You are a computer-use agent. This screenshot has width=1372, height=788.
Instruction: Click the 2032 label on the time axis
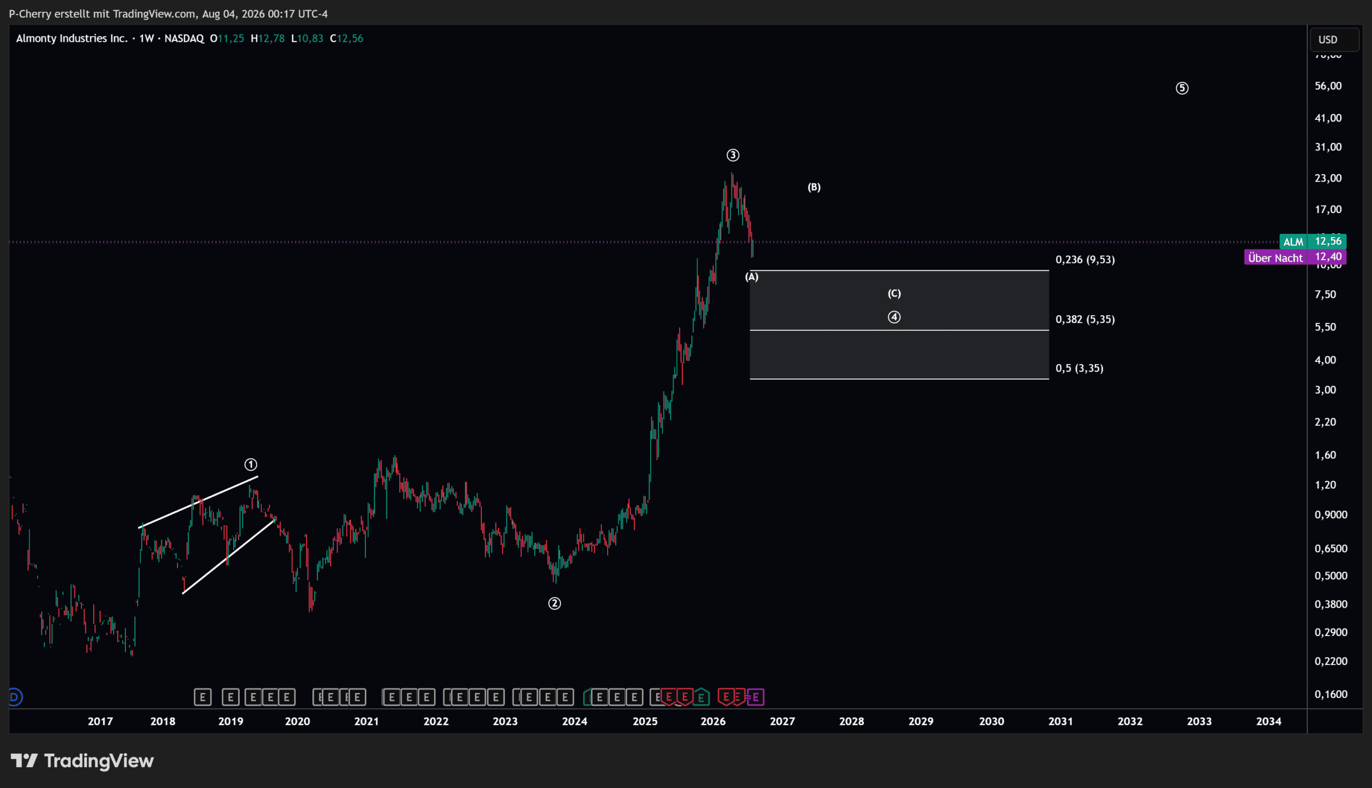(x=1130, y=722)
